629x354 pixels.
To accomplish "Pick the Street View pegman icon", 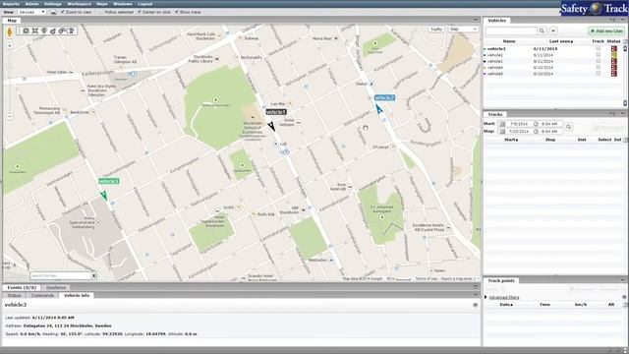I will tap(10, 31).
